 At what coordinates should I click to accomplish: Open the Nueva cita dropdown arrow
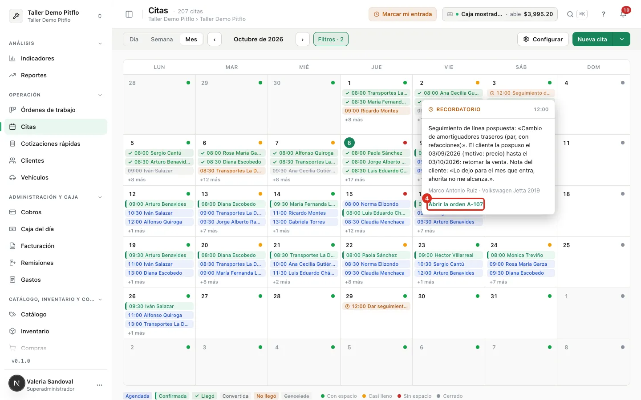pyautogui.click(x=622, y=39)
